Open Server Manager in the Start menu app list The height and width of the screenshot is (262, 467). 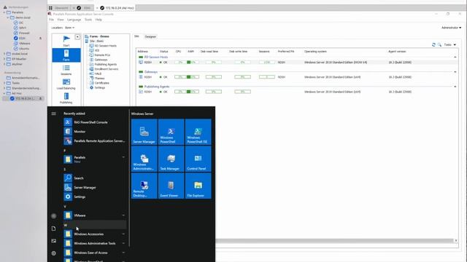pos(94,188)
